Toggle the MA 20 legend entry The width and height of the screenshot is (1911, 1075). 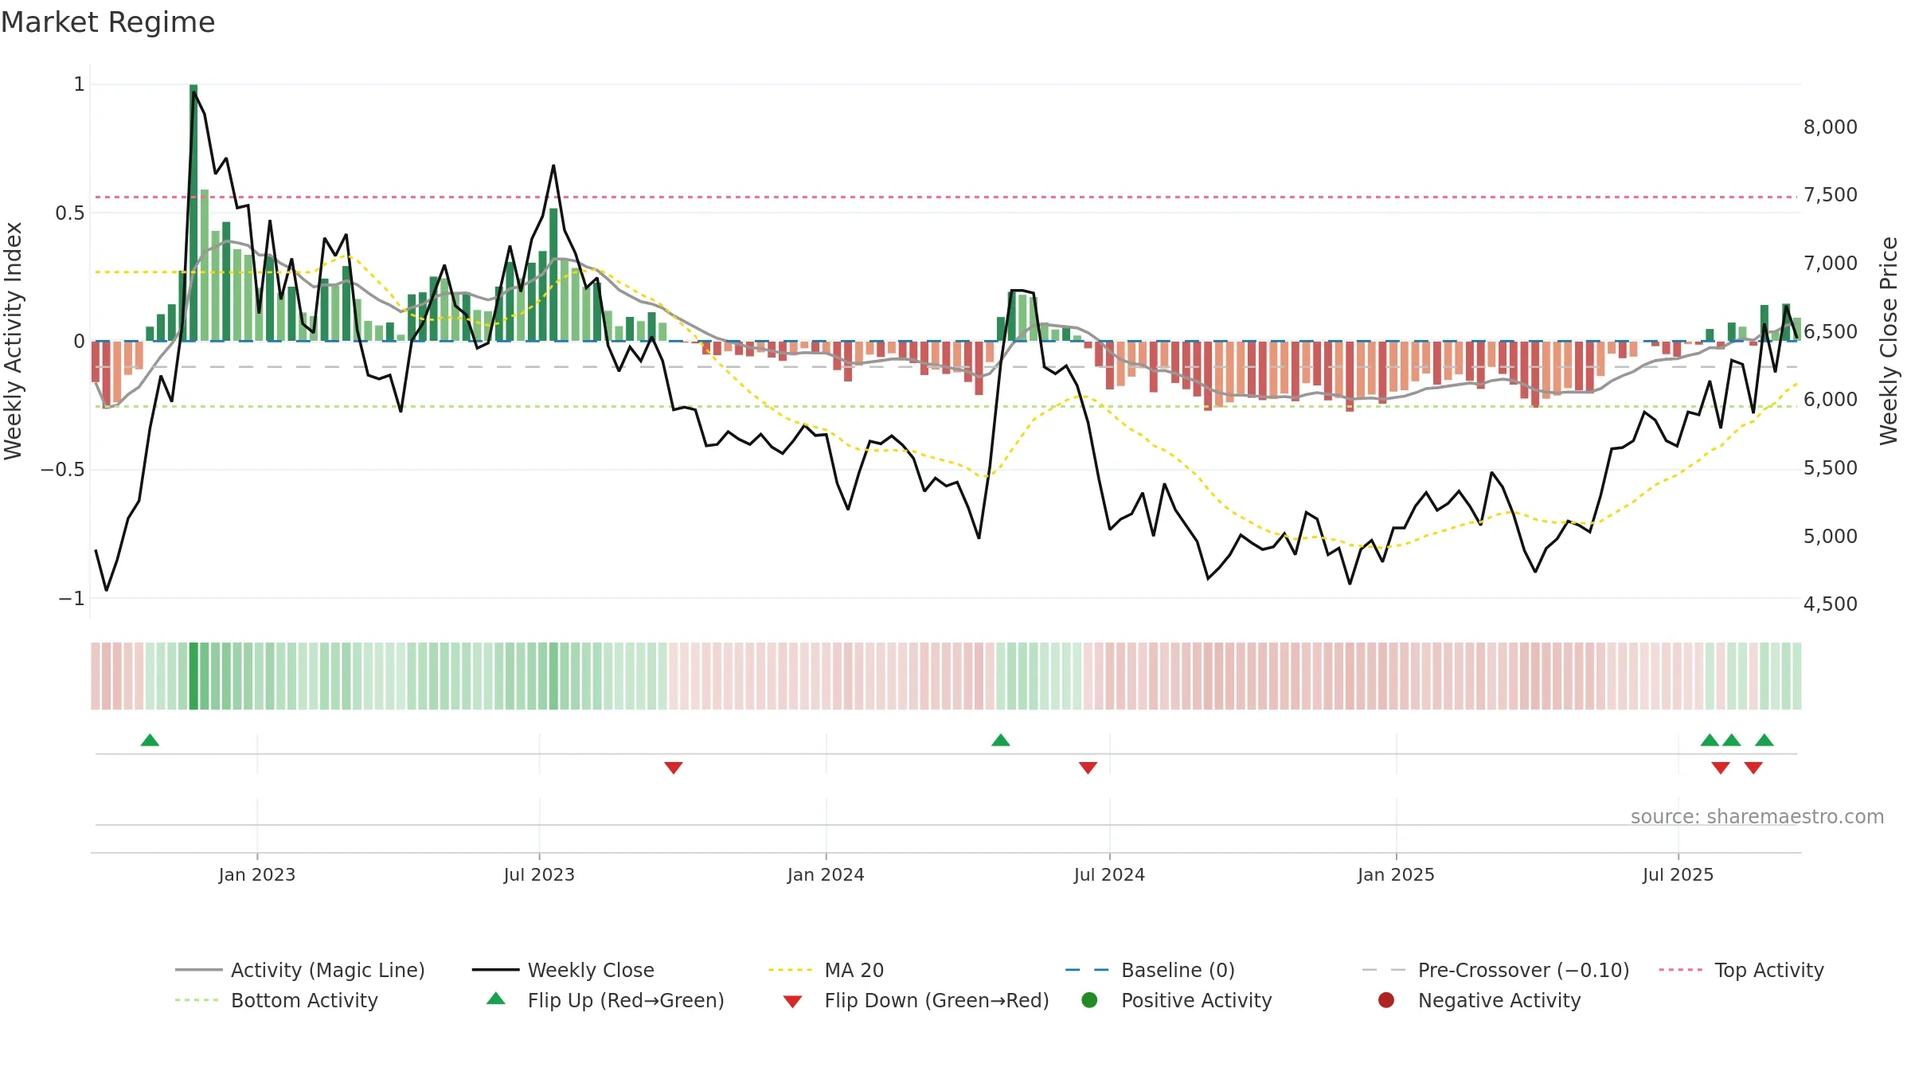[x=826, y=970]
